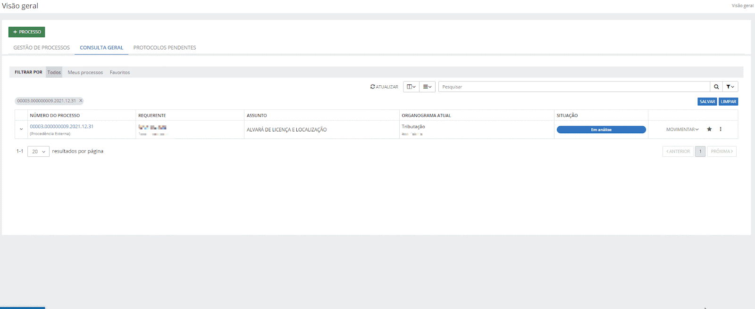
Task: Click the Salvar button
Action: pyautogui.click(x=707, y=102)
